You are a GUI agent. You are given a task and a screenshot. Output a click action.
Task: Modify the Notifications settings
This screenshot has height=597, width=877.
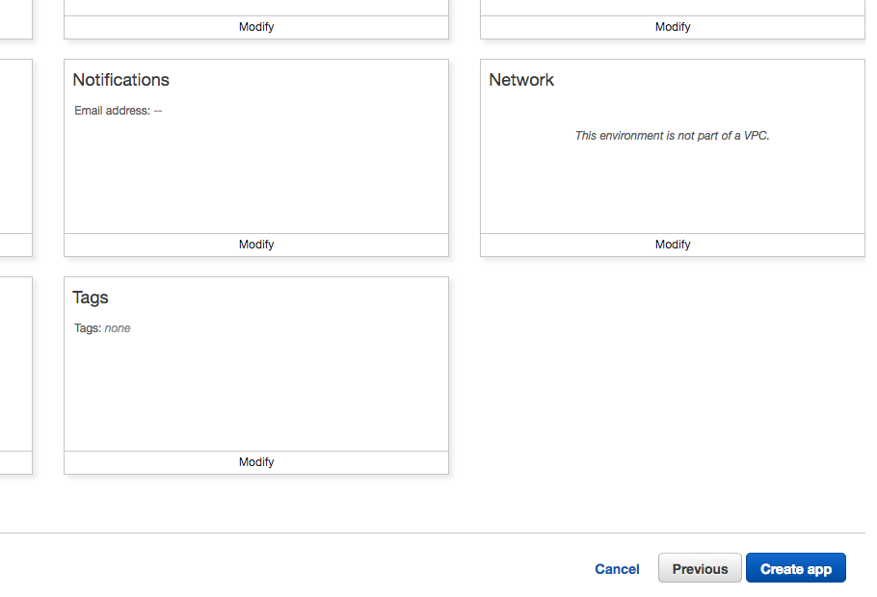(256, 245)
